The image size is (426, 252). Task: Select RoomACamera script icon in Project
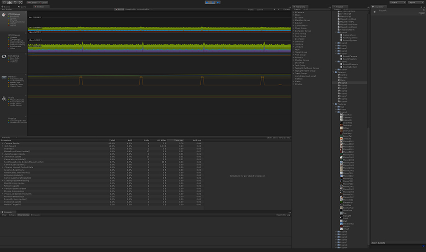(341, 38)
